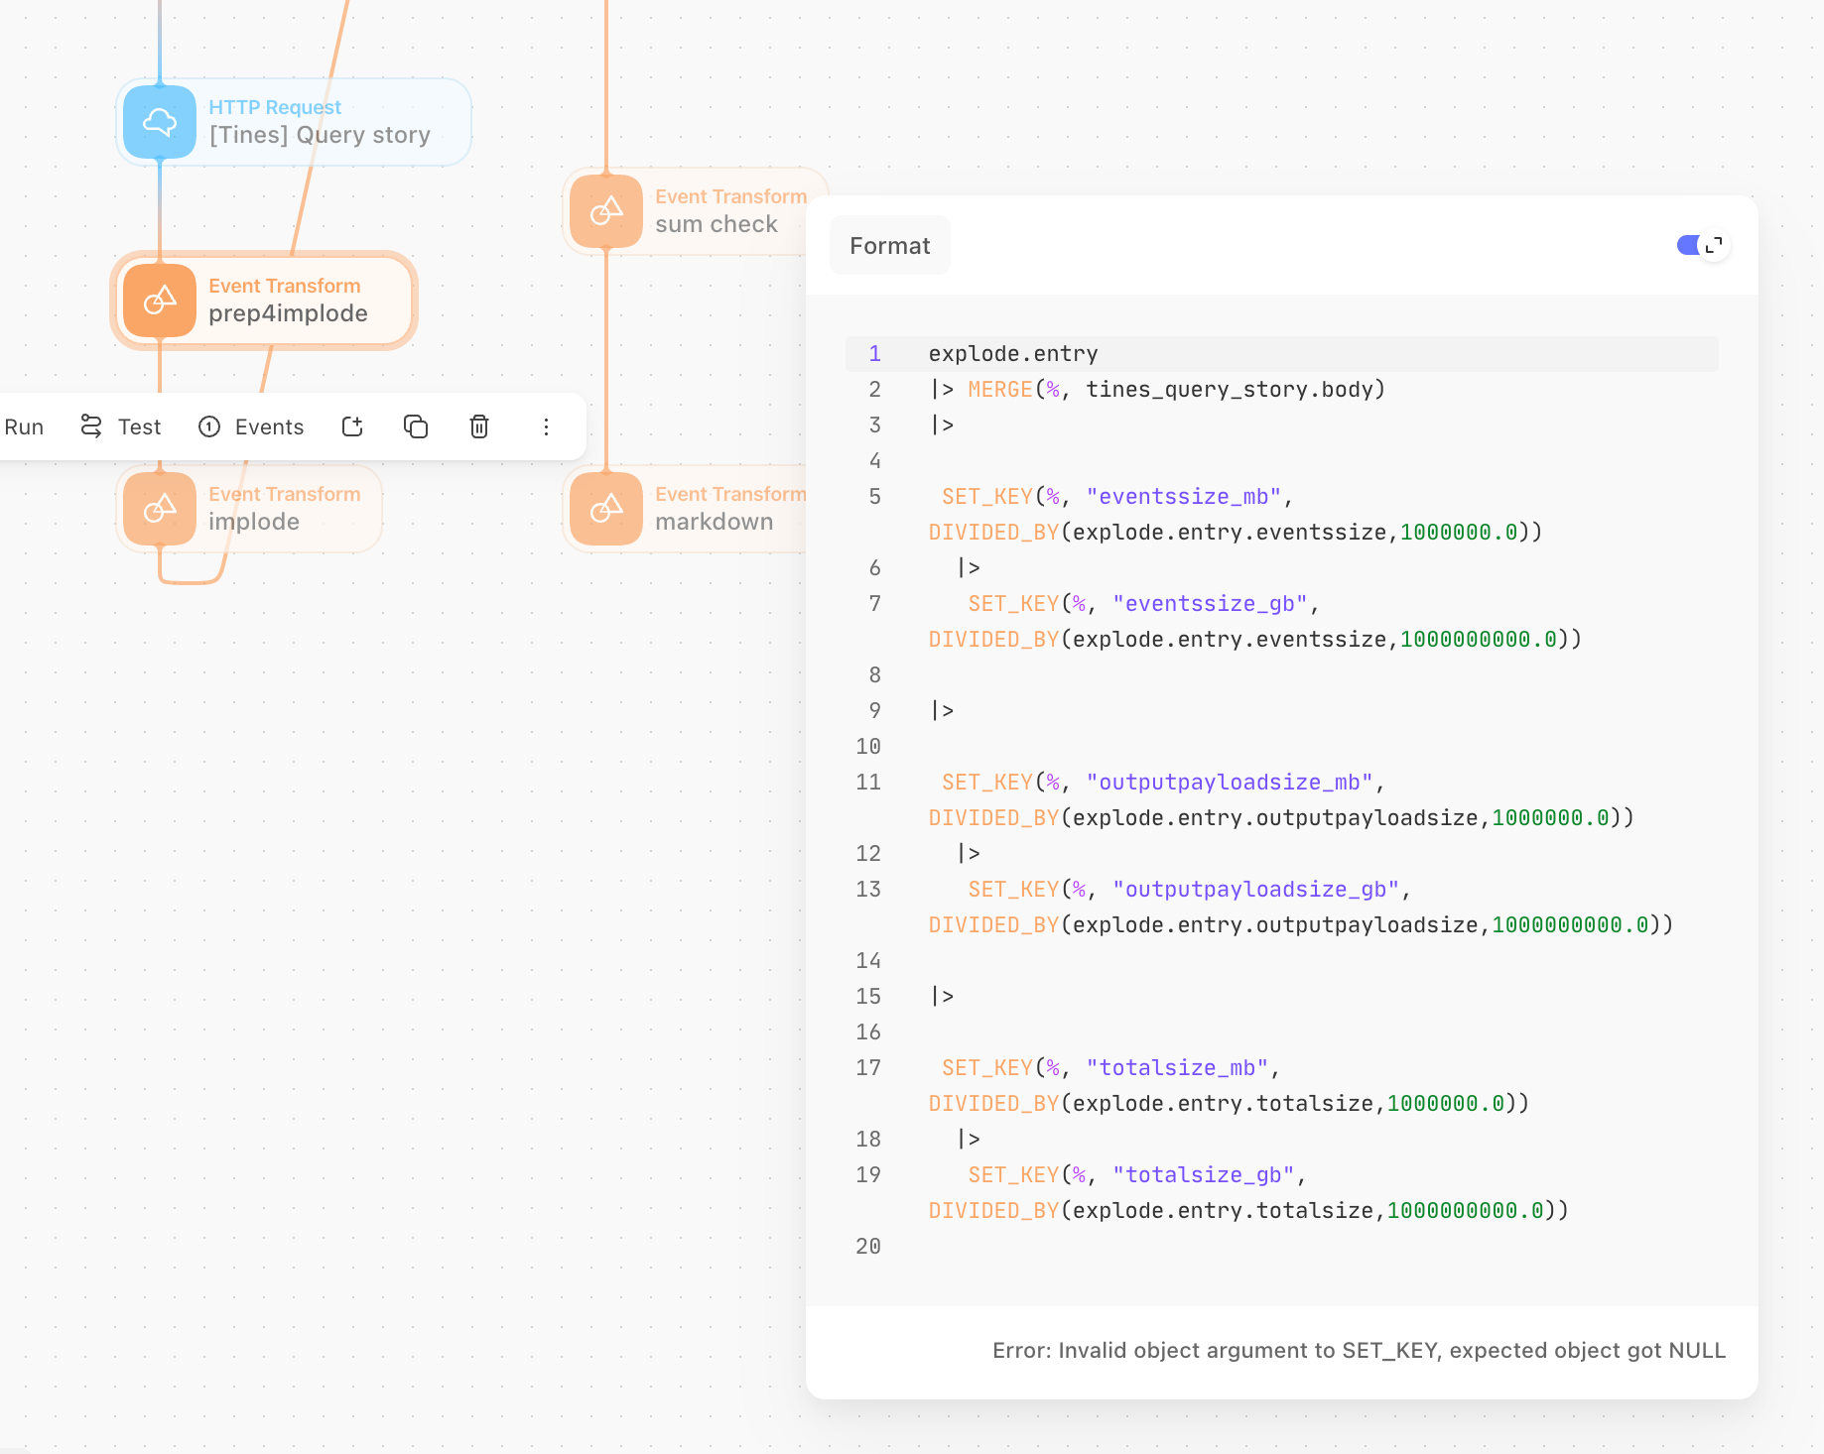Expand the code editor to fullscreen
This screenshot has width=1824, height=1454.
[x=1713, y=244]
